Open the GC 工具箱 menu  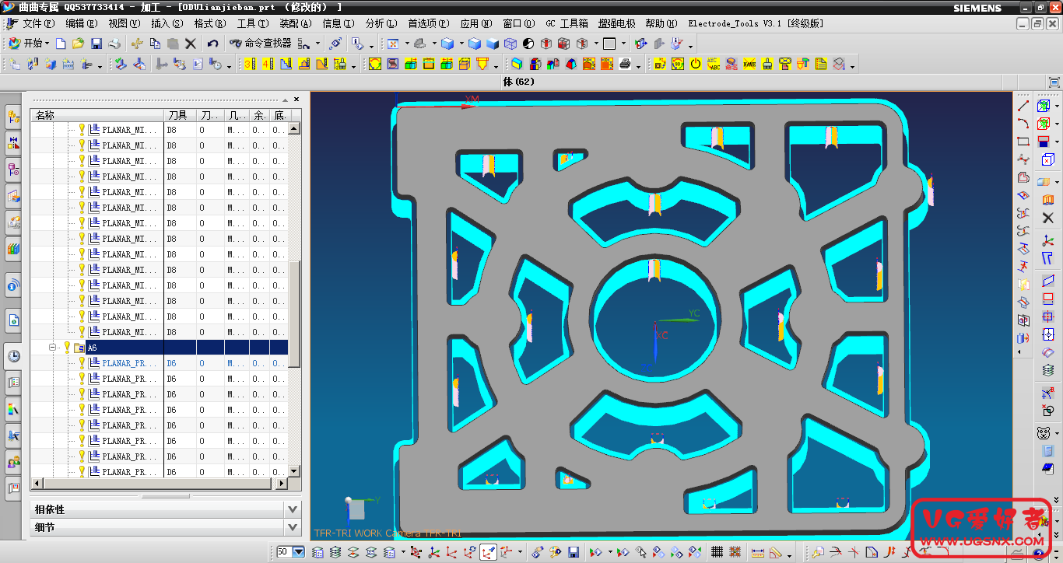(567, 24)
